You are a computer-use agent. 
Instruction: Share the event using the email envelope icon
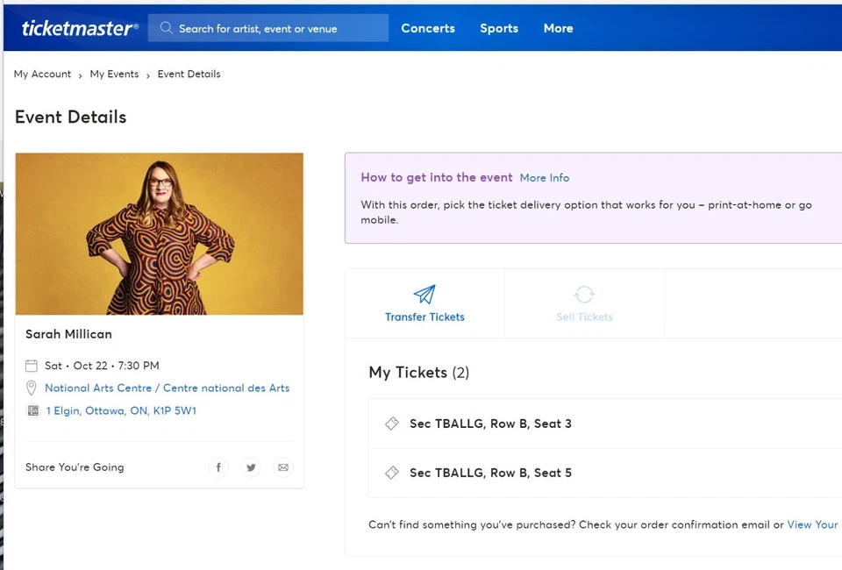tap(283, 467)
